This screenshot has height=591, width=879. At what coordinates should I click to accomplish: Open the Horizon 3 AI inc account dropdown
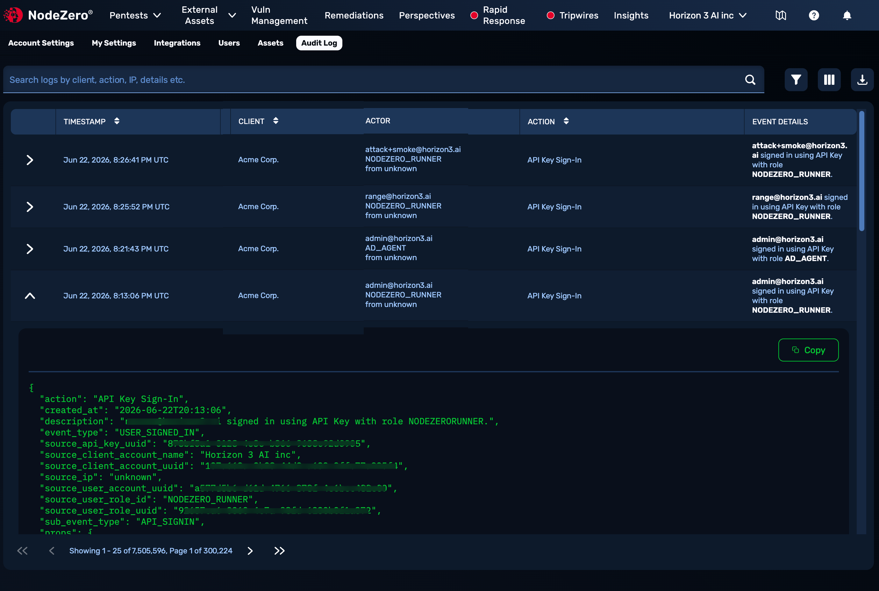(x=708, y=15)
